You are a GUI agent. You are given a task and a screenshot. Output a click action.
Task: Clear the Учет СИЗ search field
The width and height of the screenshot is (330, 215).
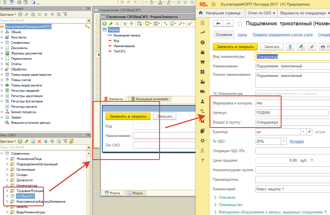(x=89, y=147)
